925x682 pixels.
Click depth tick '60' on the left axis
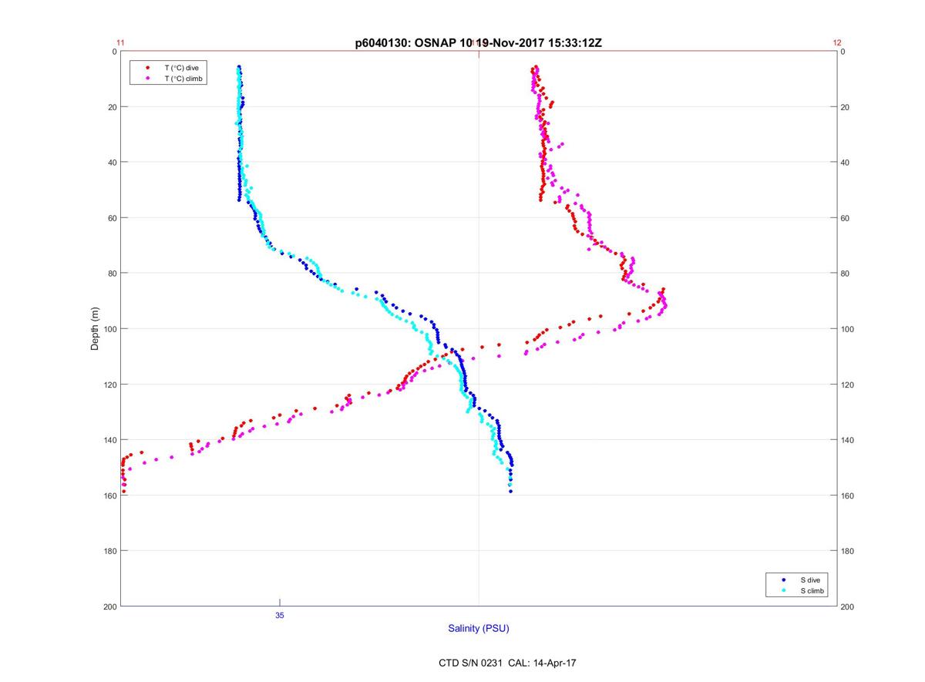click(x=111, y=218)
